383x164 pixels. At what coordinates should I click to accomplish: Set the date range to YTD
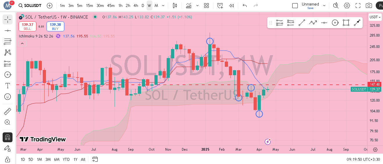click(x=66, y=159)
